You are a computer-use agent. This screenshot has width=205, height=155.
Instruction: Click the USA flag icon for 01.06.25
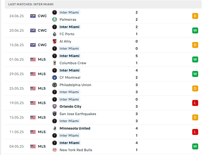(x=33, y=59)
